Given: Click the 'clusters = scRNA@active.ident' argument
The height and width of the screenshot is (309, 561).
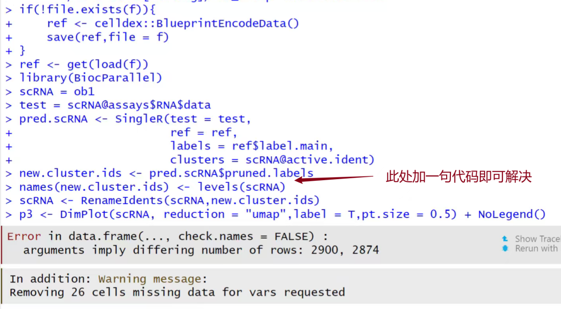Looking at the screenshot, I should point(272,160).
